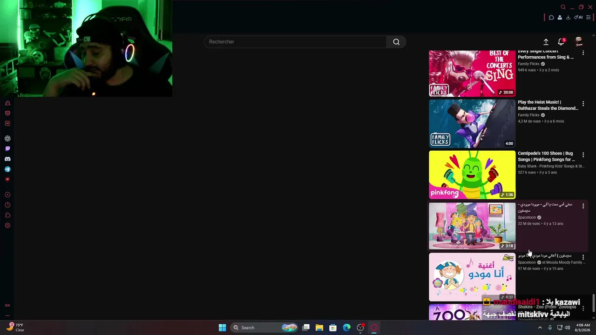
Task: Click the GX logo near sidebar bottom
Action: 7,305
